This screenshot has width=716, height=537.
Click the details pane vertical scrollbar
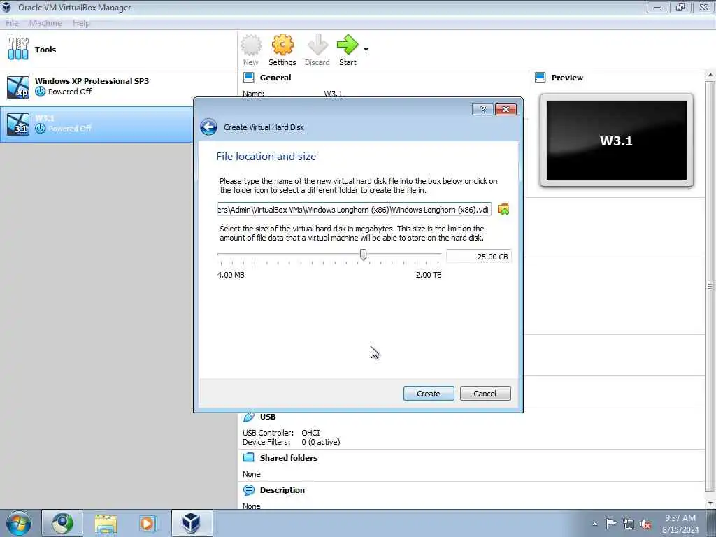coord(710,287)
